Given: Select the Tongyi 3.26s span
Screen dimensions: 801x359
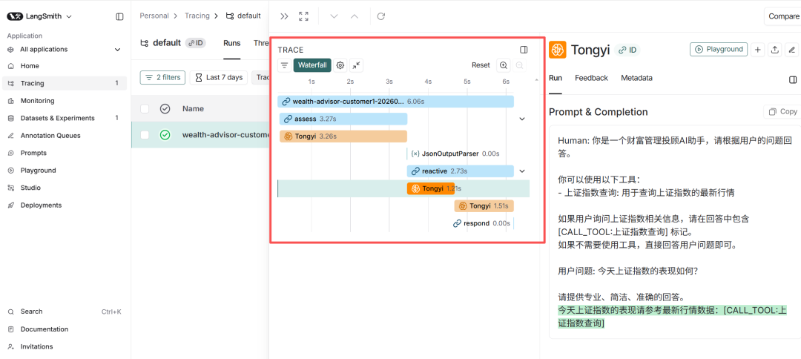Looking at the screenshot, I should pyautogui.click(x=343, y=136).
